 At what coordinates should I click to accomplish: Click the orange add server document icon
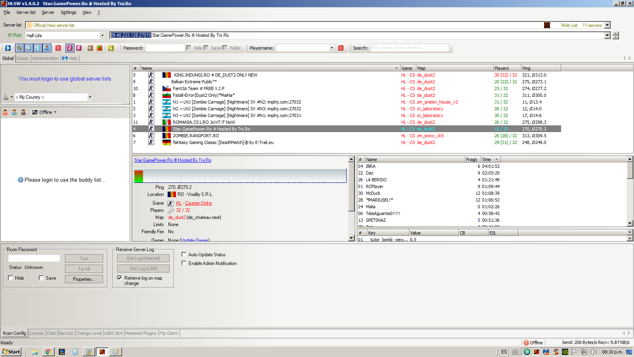pyautogui.click(x=90, y=48)
